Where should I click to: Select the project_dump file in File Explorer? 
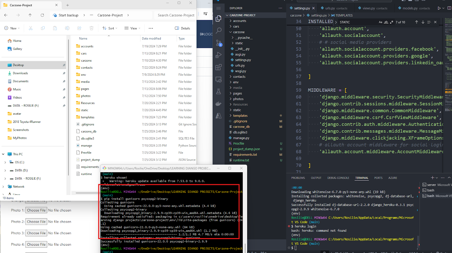(x=90, y=160)
